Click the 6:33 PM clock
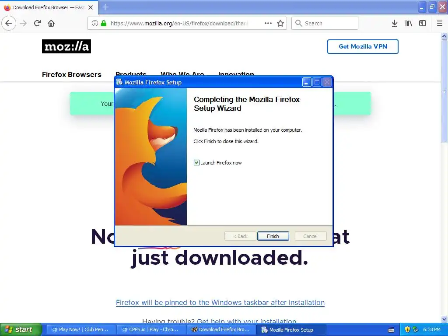 pos(432,329)
